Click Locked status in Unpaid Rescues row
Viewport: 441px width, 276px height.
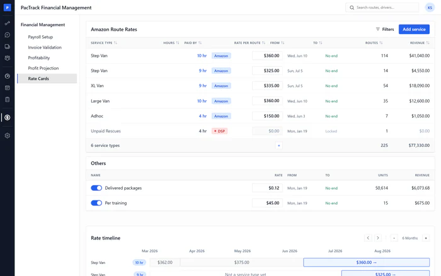tap(331, 131)
